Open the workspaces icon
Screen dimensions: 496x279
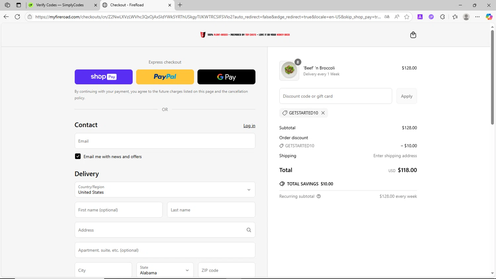click(7, 5)
